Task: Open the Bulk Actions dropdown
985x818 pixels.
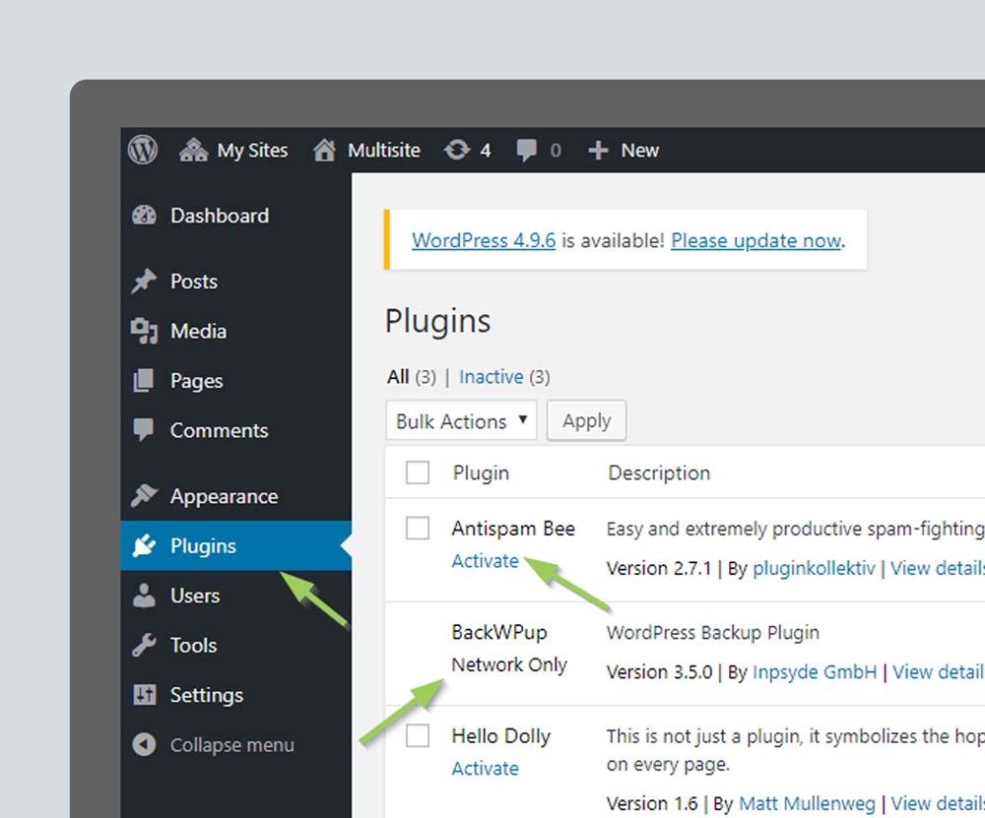Action: tap(460, 420)
